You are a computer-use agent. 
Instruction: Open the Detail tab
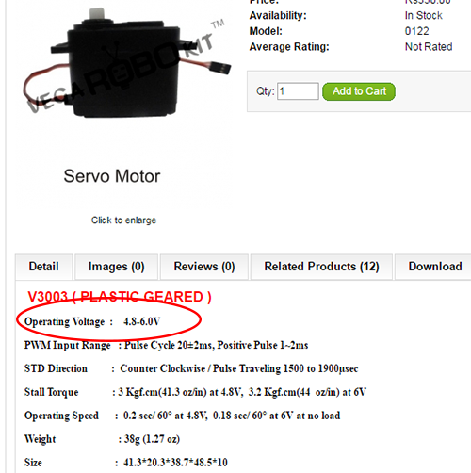44,267
